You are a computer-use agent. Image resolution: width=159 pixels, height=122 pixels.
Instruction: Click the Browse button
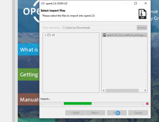tap(142, 28)
